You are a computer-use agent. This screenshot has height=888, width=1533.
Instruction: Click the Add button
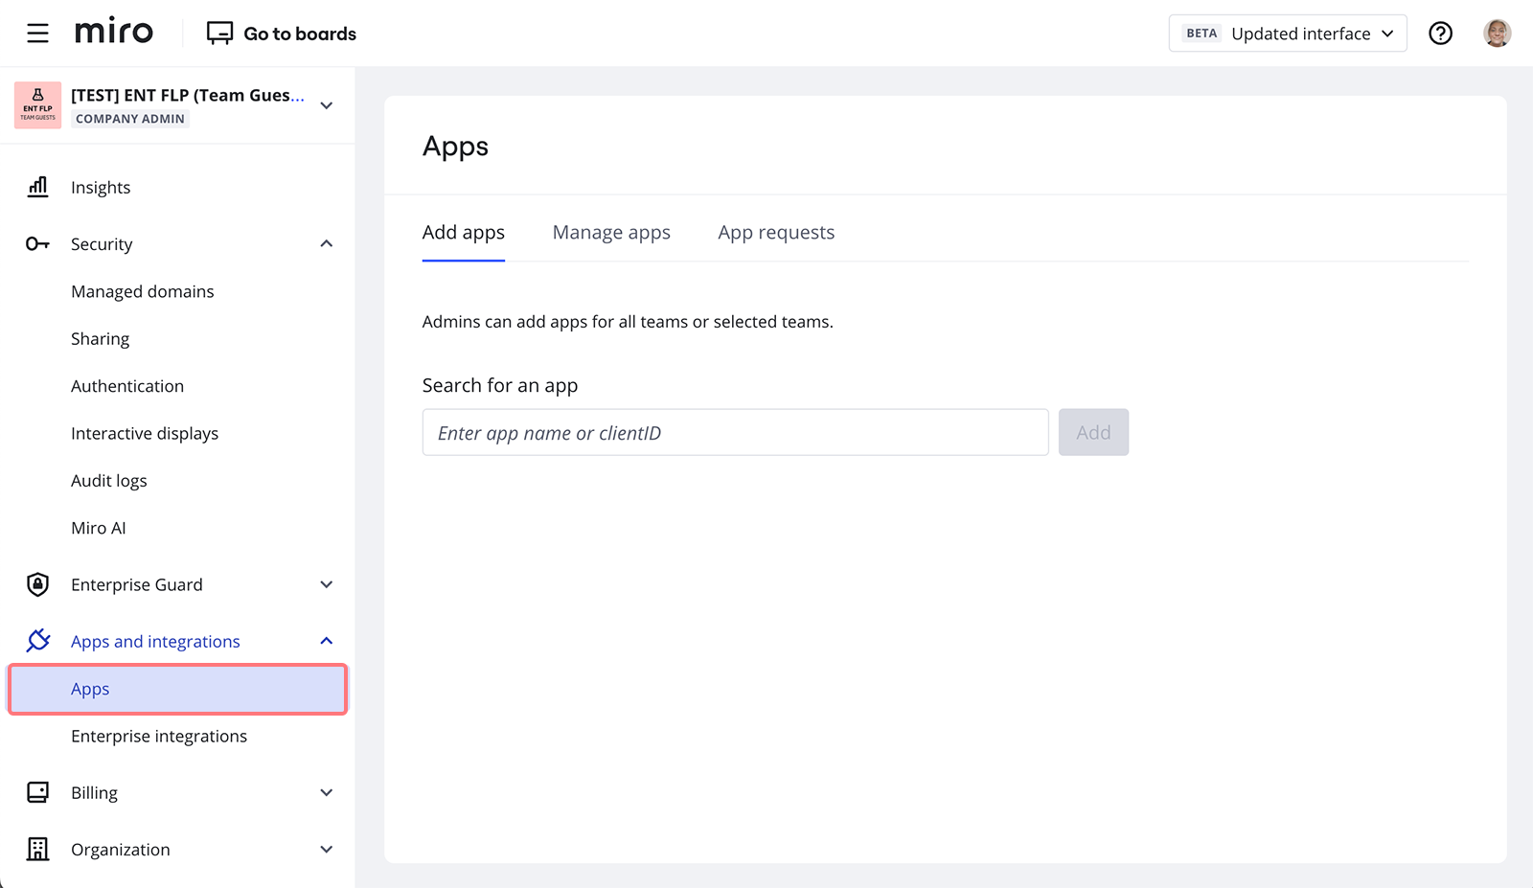tap(1093, 432)
